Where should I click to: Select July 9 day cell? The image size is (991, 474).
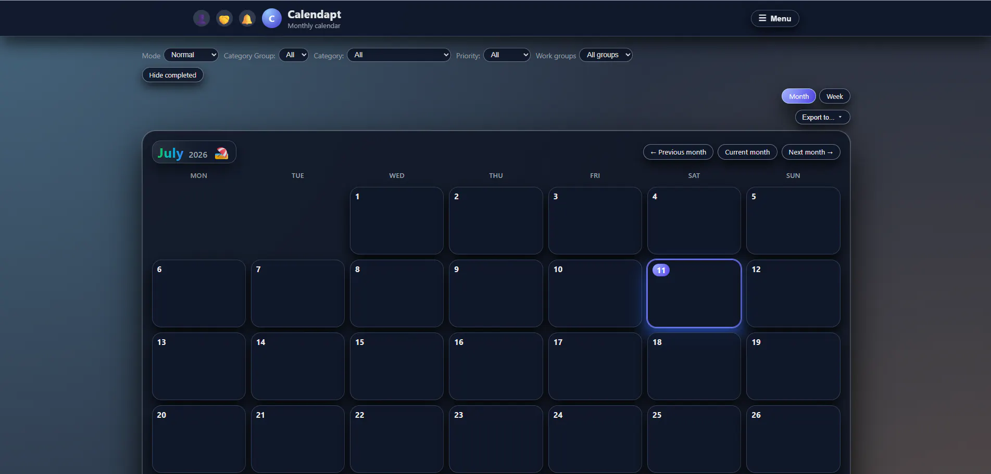point(496,293)
